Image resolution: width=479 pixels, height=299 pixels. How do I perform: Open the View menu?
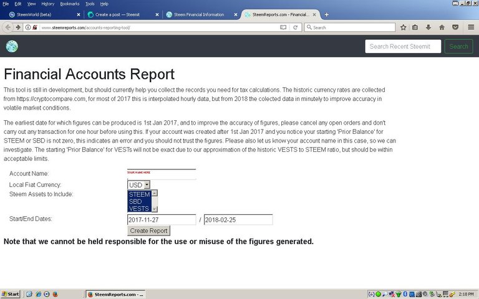coord(31,4)
